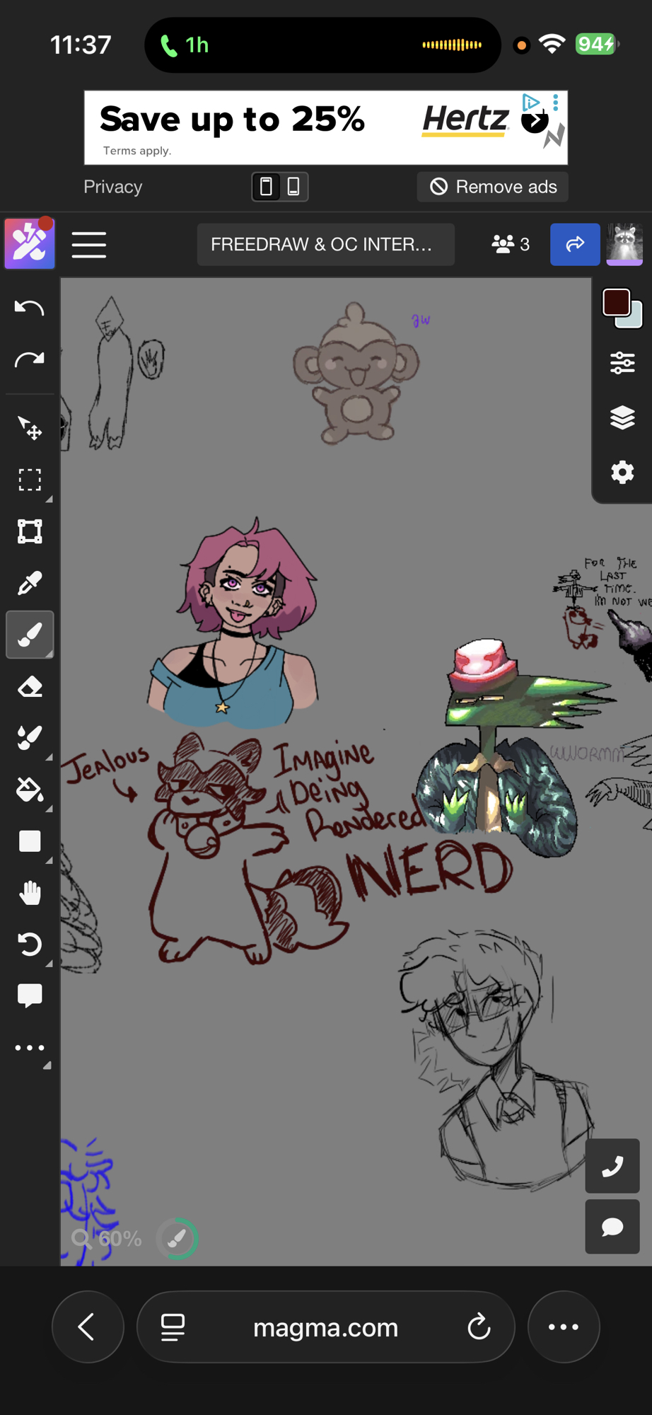Redo the last undone action
This screenshot has height=1415, width=652.
click(30, 360)
